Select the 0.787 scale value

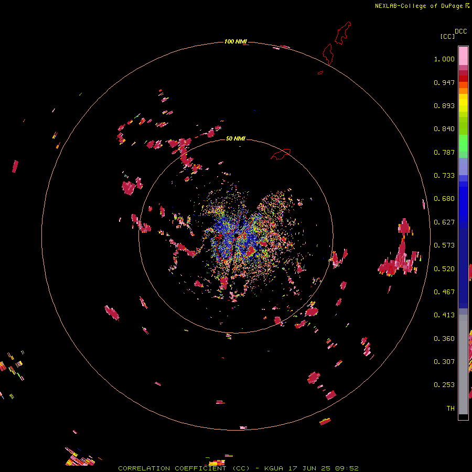pyautogui.click(x=444, y=152)
